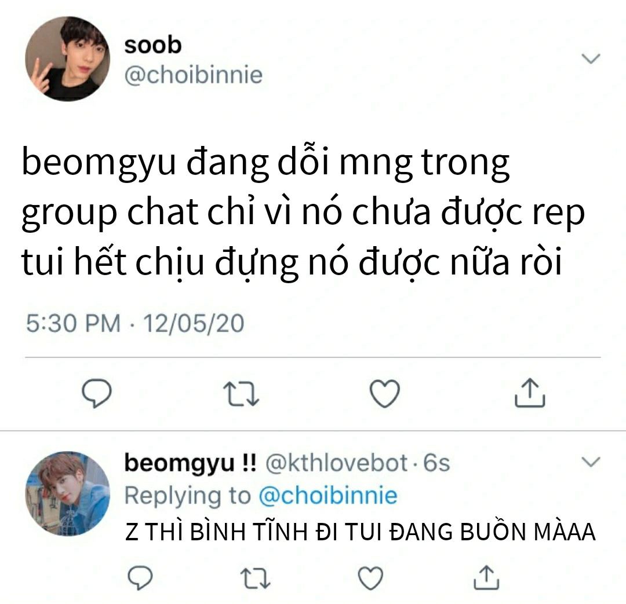Like the main tweet by soob
The image size is (626, 604).
385,393
